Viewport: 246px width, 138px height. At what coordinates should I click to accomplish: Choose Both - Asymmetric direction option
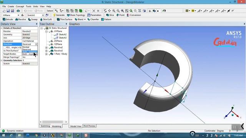coord(30,54)
